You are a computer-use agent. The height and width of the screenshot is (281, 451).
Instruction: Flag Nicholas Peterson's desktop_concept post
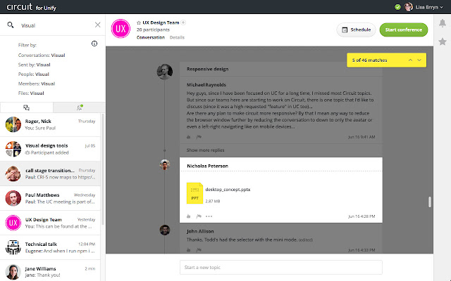tap(199, 216)
